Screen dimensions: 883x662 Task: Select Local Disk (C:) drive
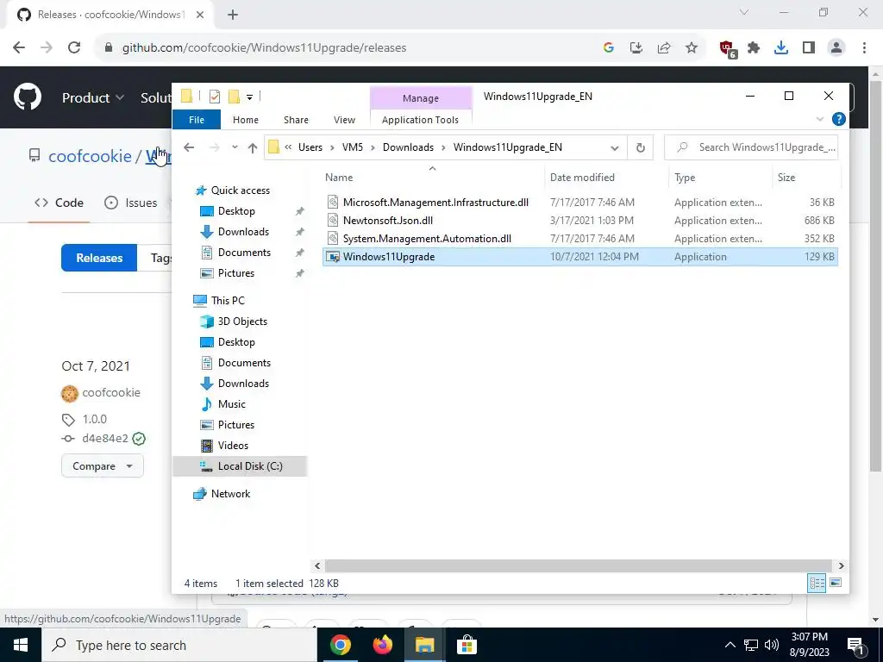249,466
